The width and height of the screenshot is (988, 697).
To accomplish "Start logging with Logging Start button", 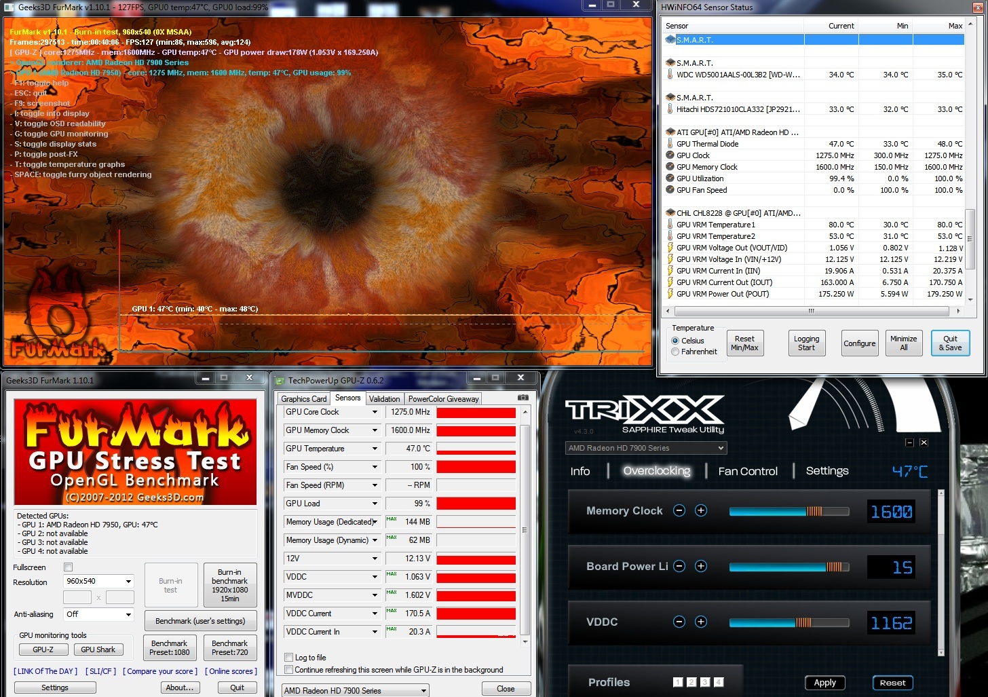I will [806, 343].
